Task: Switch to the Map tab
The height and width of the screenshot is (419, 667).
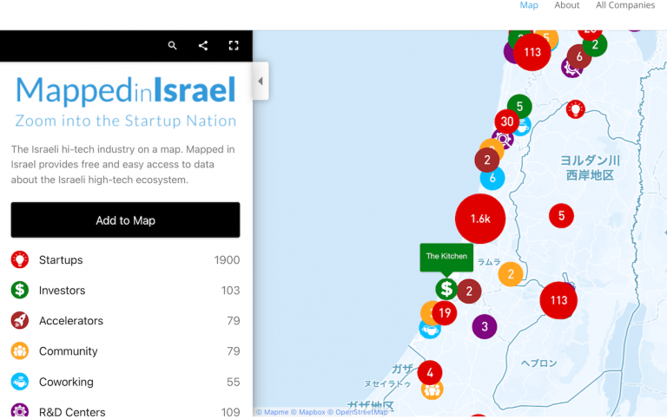Action: tap(529, 5)
